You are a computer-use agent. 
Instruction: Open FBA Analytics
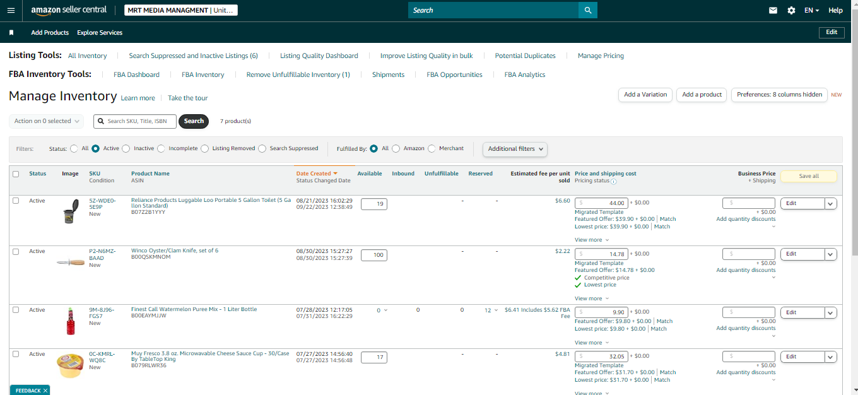(525, 74)
